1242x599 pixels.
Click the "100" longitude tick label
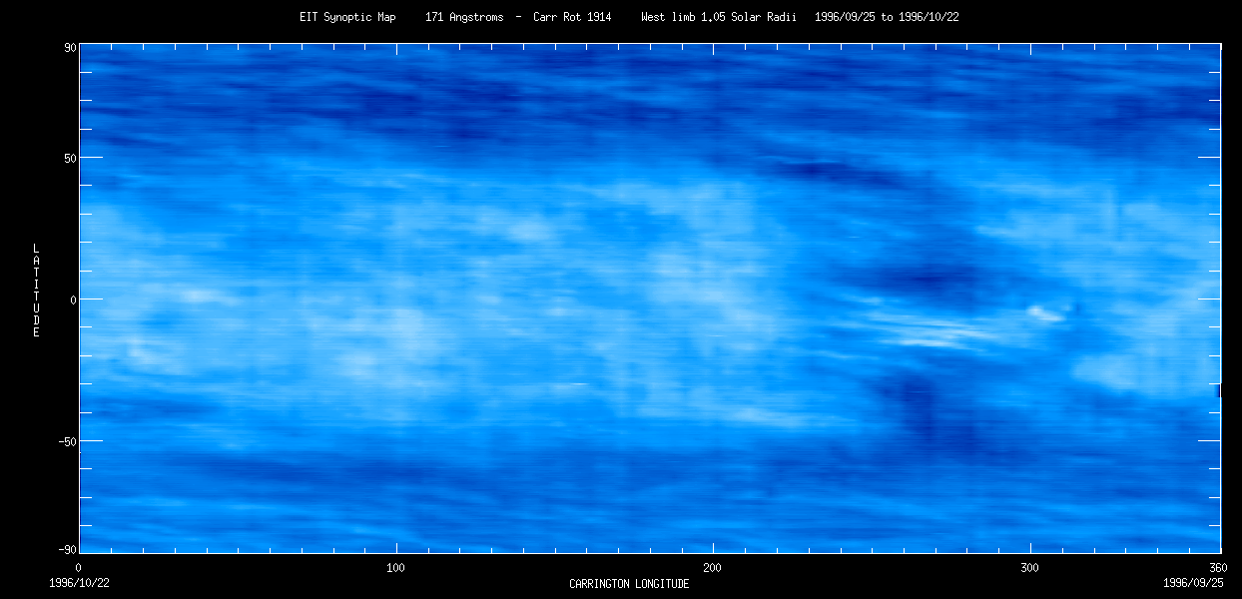395,568
